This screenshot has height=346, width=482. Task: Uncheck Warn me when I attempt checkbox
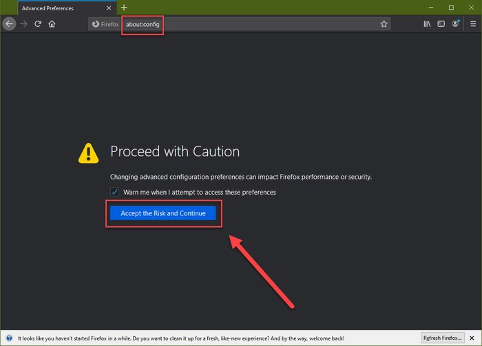pos(115,192)
